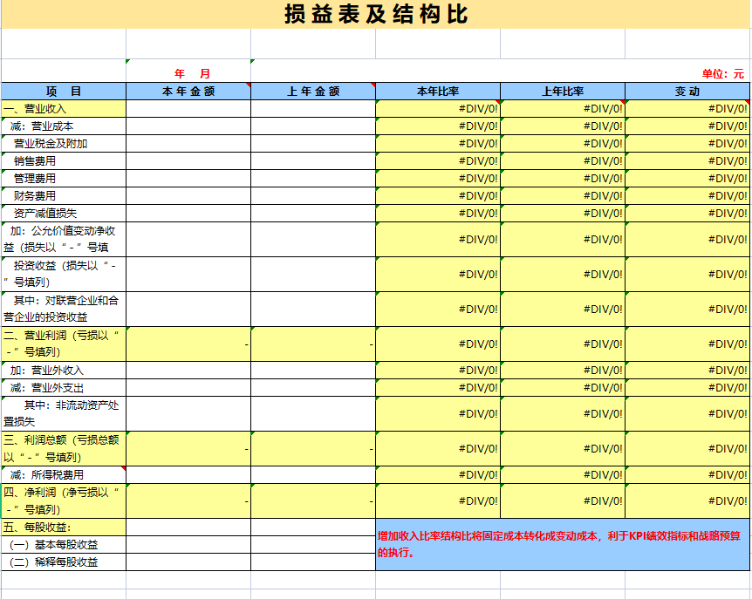Select the 上年金额 column header
The width and height of the screenshot is (752, 599).
tap(311, 88)
